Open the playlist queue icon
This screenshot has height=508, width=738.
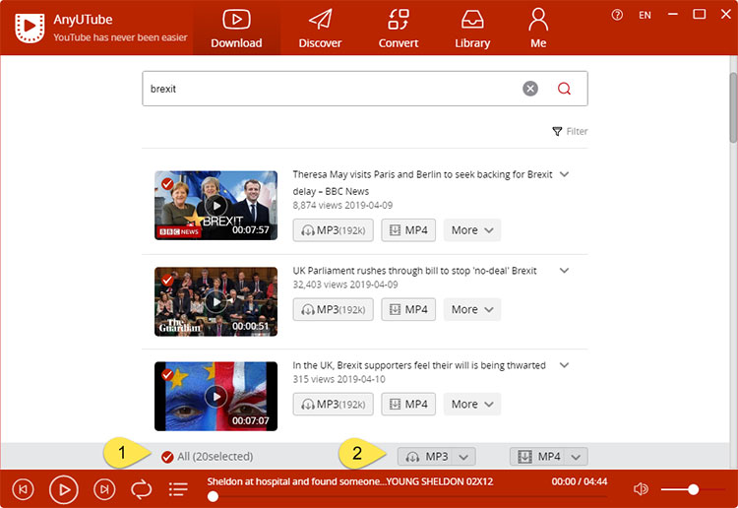pyautogui.click(x=178, y=489)
